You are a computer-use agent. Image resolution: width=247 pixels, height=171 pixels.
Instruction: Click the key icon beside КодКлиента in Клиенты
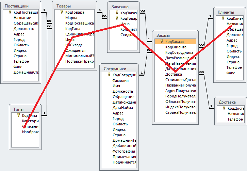tap(223, 18)
